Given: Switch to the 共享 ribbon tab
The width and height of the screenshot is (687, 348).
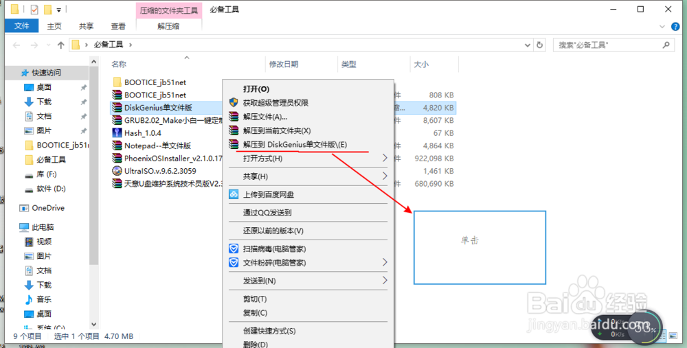Looking at the screenshot, I should (x=87, y=26).
